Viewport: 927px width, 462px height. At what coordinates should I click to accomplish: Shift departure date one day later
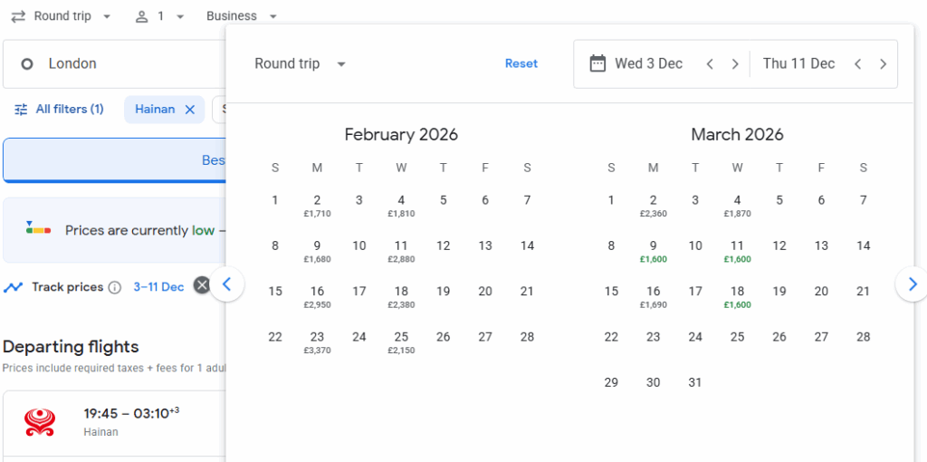coord(735,64)
